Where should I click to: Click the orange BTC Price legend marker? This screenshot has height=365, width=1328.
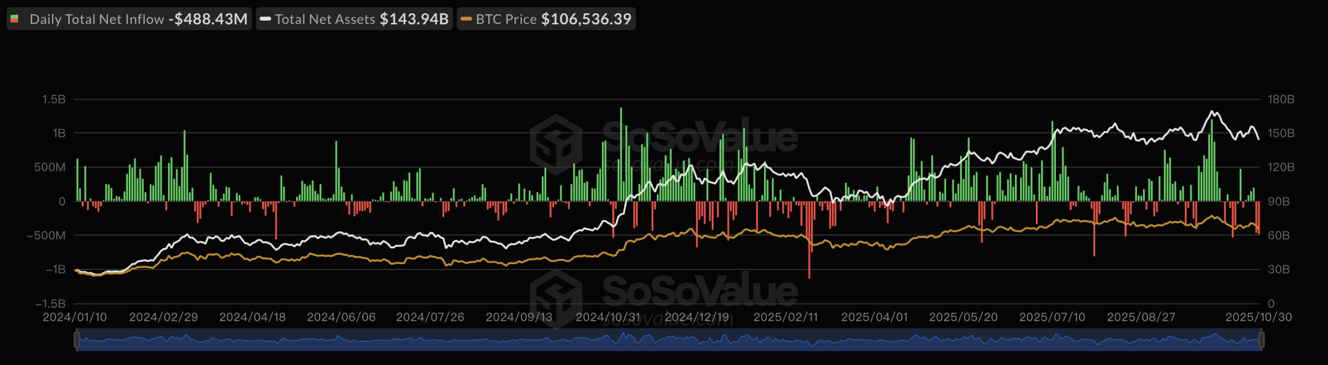pos(466,19)
